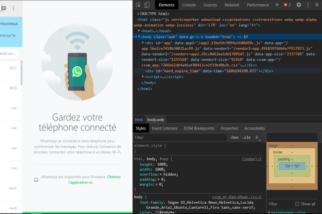Image resolution: width=322 pixels, height=214 pixels.
Task: Expand the margin property shorthand
Action: [157, 185]
